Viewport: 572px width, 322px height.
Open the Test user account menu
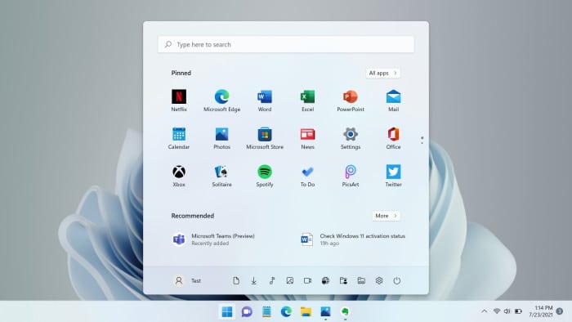[187, 280]
